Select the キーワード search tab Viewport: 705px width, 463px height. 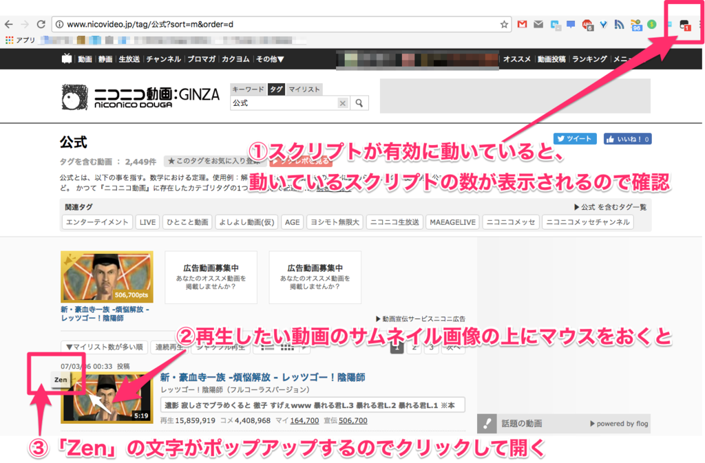(x=248, y=89)
